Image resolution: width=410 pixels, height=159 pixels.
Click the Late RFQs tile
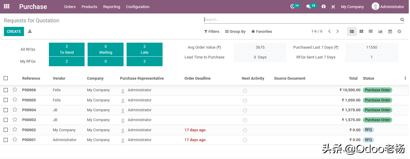tap(144, 49)
